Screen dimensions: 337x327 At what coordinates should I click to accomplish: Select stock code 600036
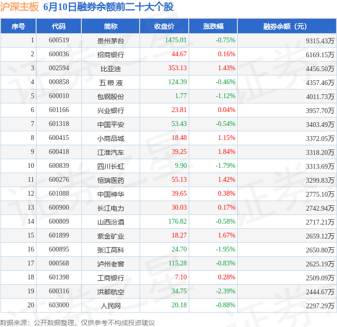tap(59, 54)
